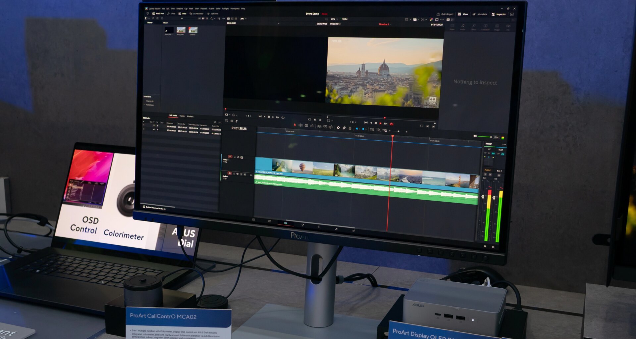Mute the A1 audio track
The height and width of the screenshot is (339, 636).
point(245,174)
